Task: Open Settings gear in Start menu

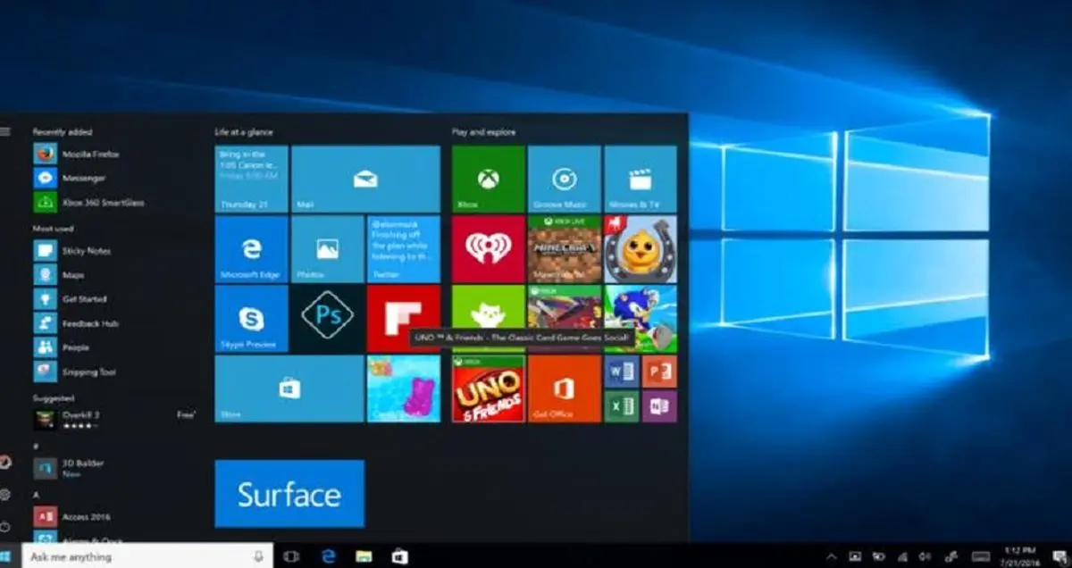Action: coord(6,494)
